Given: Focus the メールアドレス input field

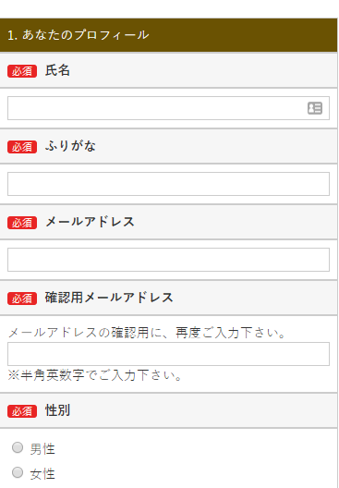Looking at the screenshot, I should (168, 260).
